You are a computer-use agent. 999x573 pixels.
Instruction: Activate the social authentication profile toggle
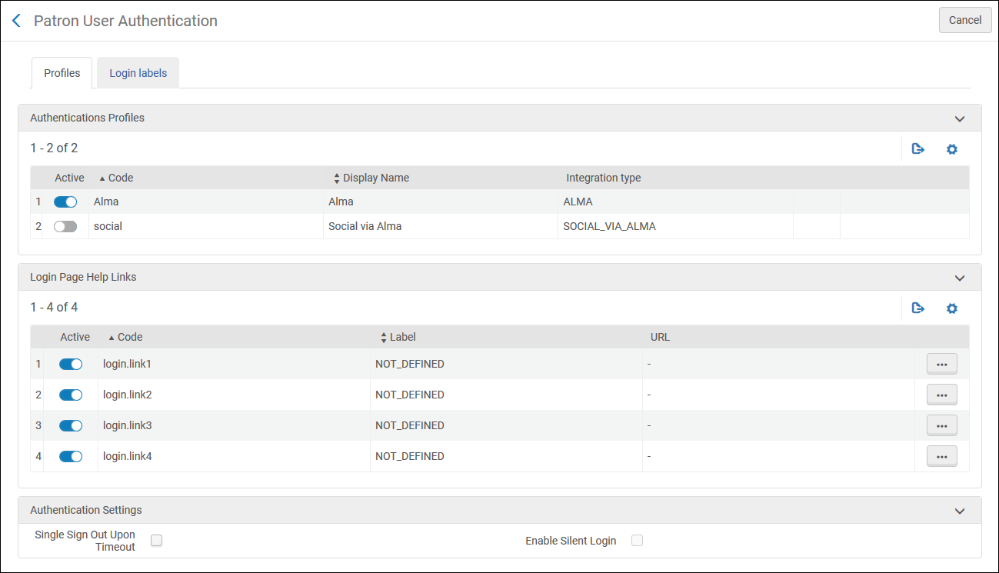pos(65,227)
